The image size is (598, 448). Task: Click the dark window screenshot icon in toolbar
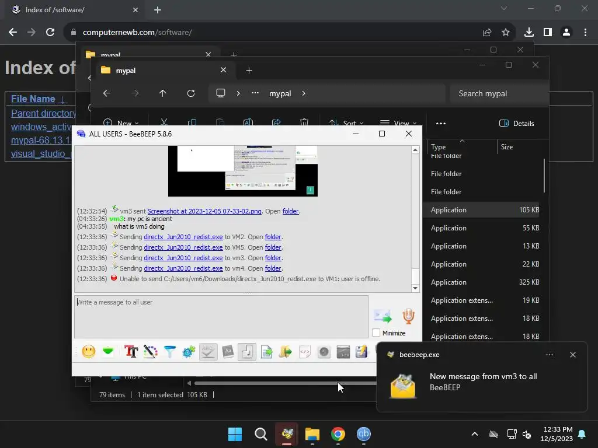[343, 351]
